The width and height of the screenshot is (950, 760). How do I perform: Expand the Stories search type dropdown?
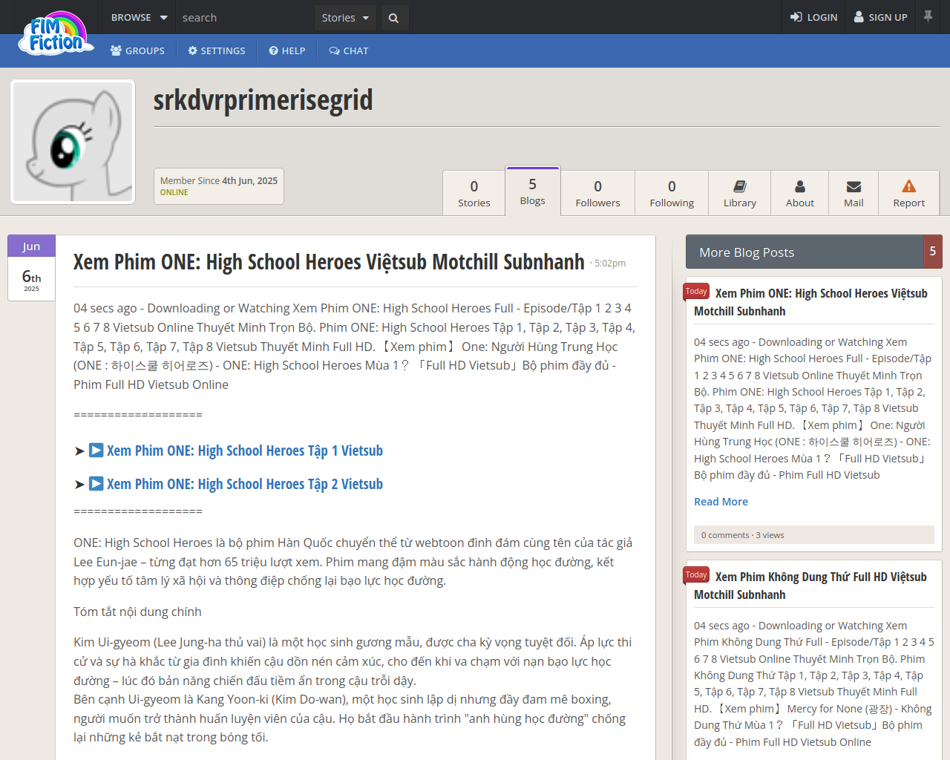pos(345,17)
